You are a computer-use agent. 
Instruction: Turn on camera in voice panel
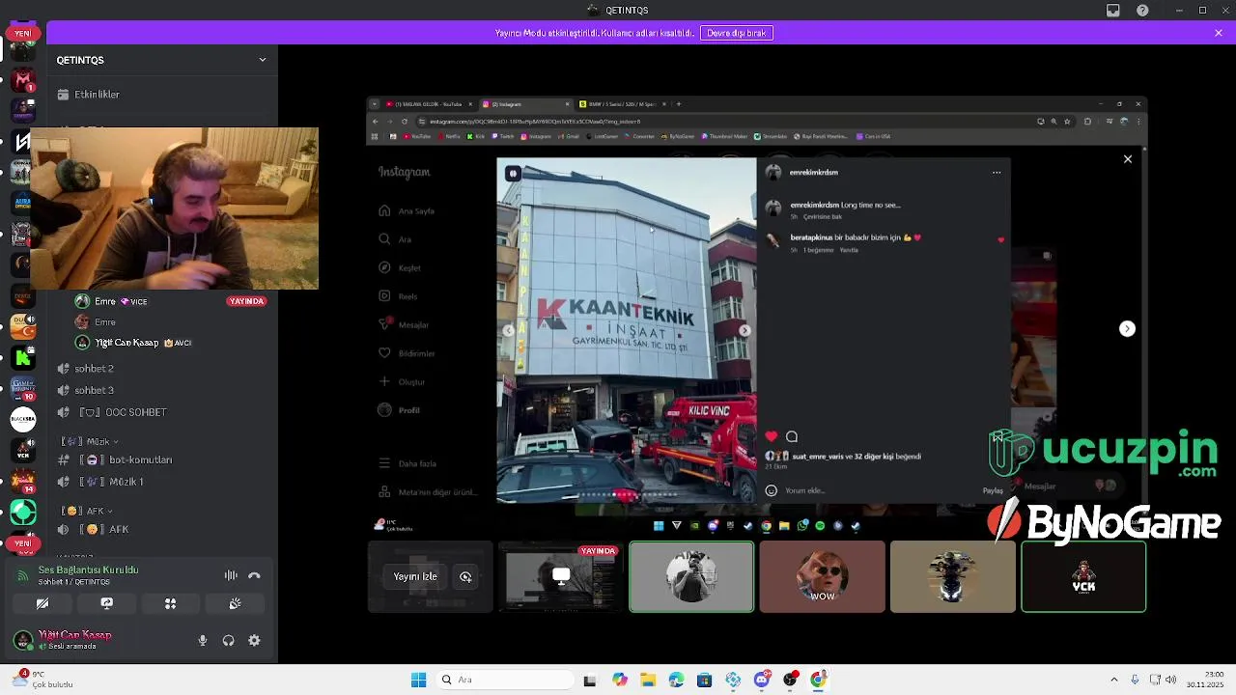42,603
